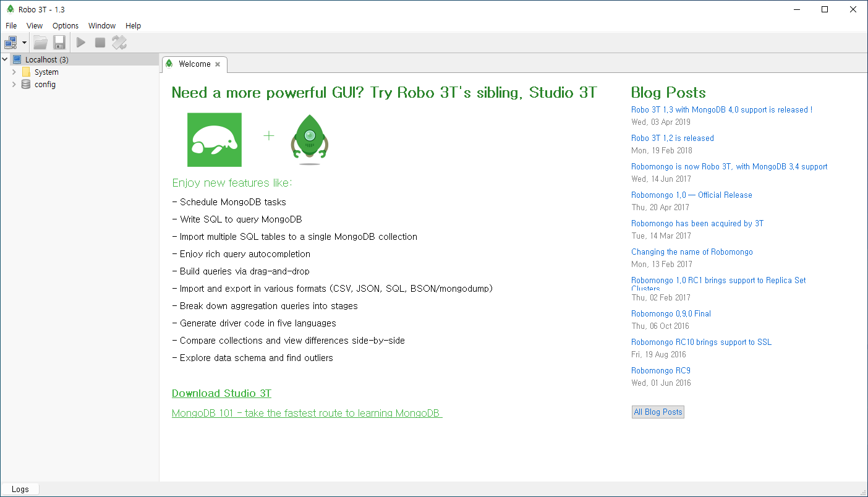This screenshot has height=497, width=868.
Task: Select the System folder in tree
Action: coord(46,72)
